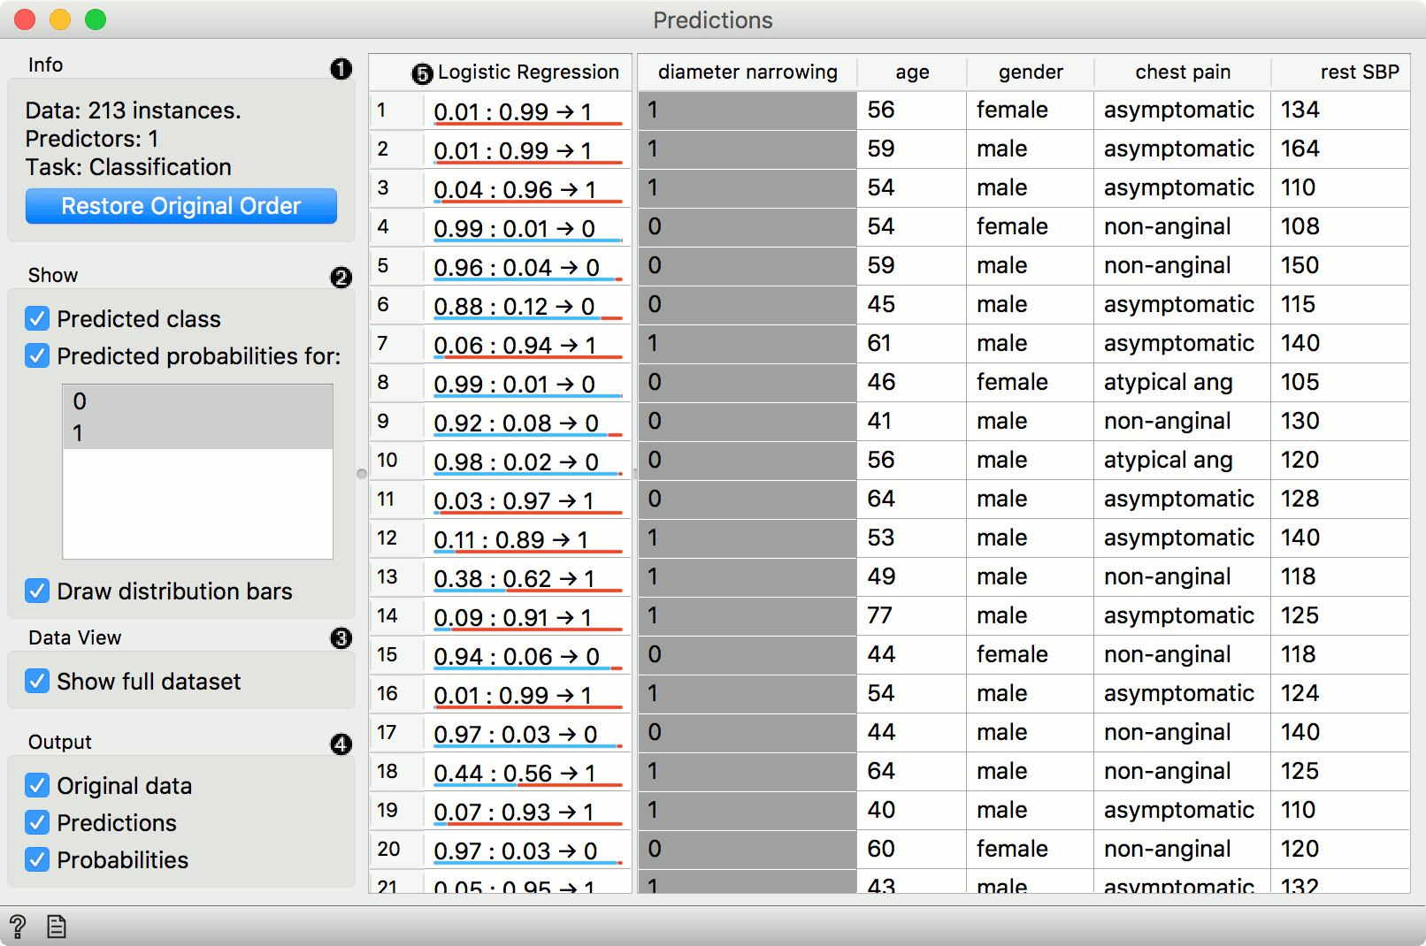Click rest SBP cell 128

pos(1341,500)
